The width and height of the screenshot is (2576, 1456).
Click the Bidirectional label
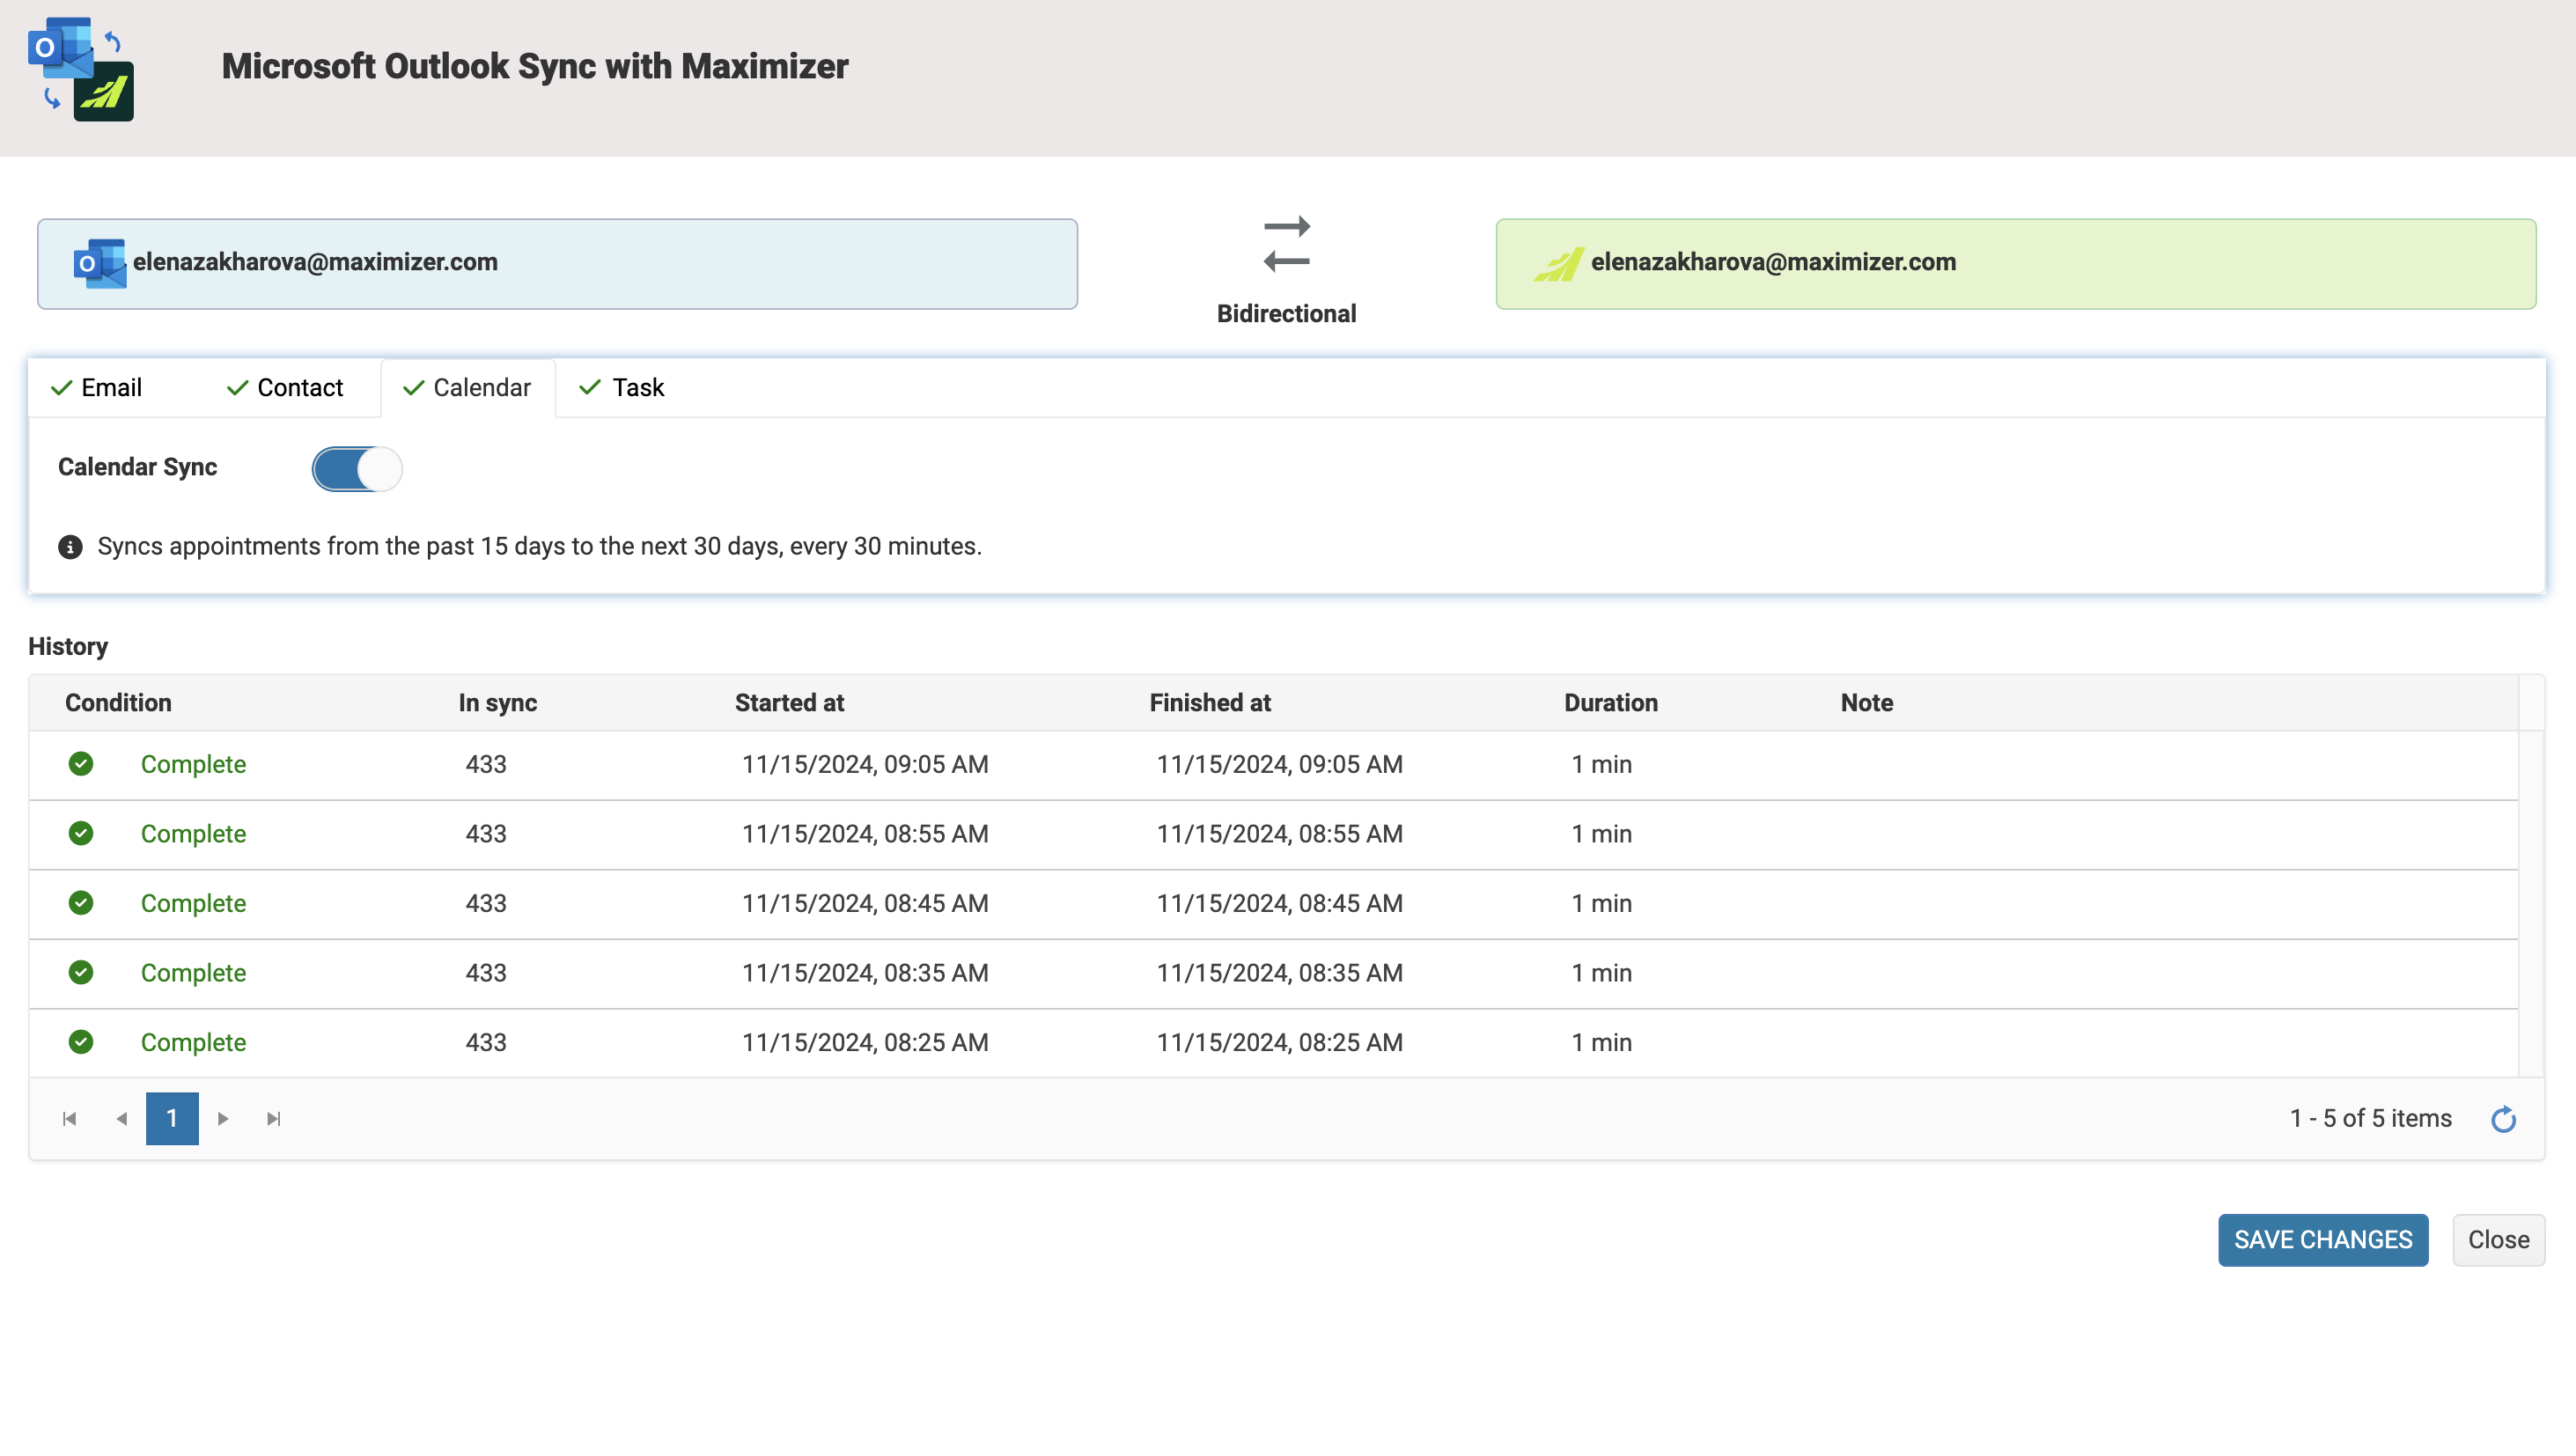point(1286,314)
